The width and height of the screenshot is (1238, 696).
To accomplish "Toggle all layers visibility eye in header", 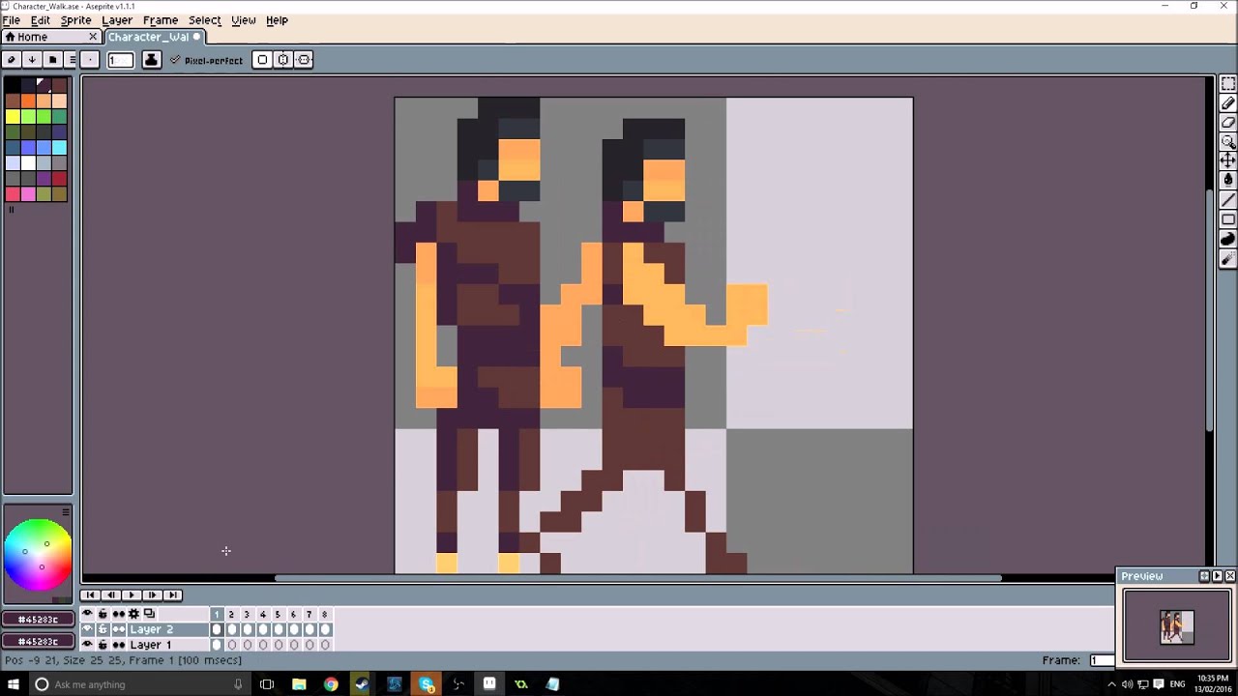I will click(87, 614).
